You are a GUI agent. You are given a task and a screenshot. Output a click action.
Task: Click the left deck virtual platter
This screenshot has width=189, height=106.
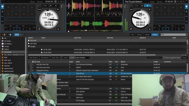49,19
